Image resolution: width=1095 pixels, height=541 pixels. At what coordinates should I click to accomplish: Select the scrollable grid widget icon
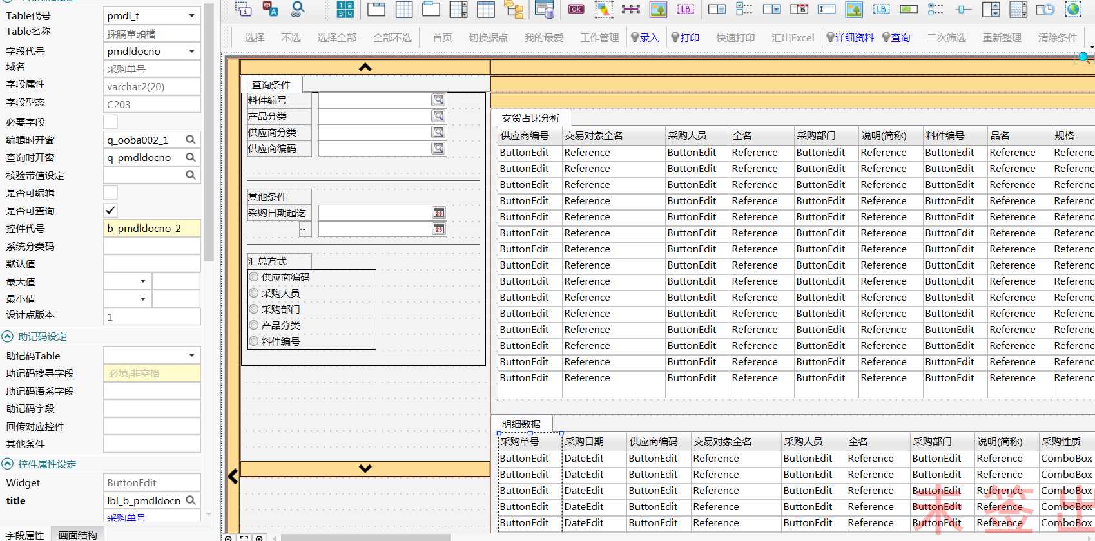[459, 9]
